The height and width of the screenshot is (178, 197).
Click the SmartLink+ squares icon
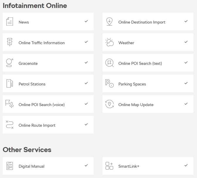109,166
